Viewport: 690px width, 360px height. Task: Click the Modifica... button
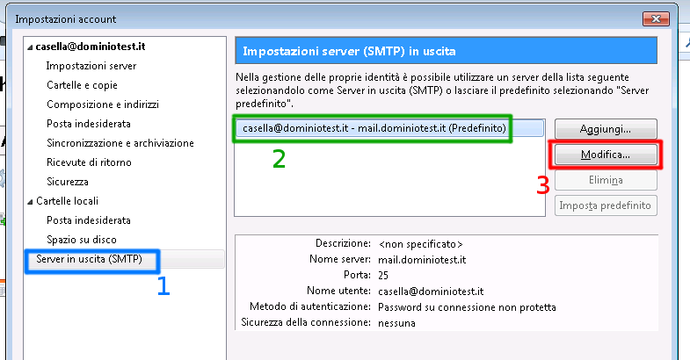tap(606, 155)
